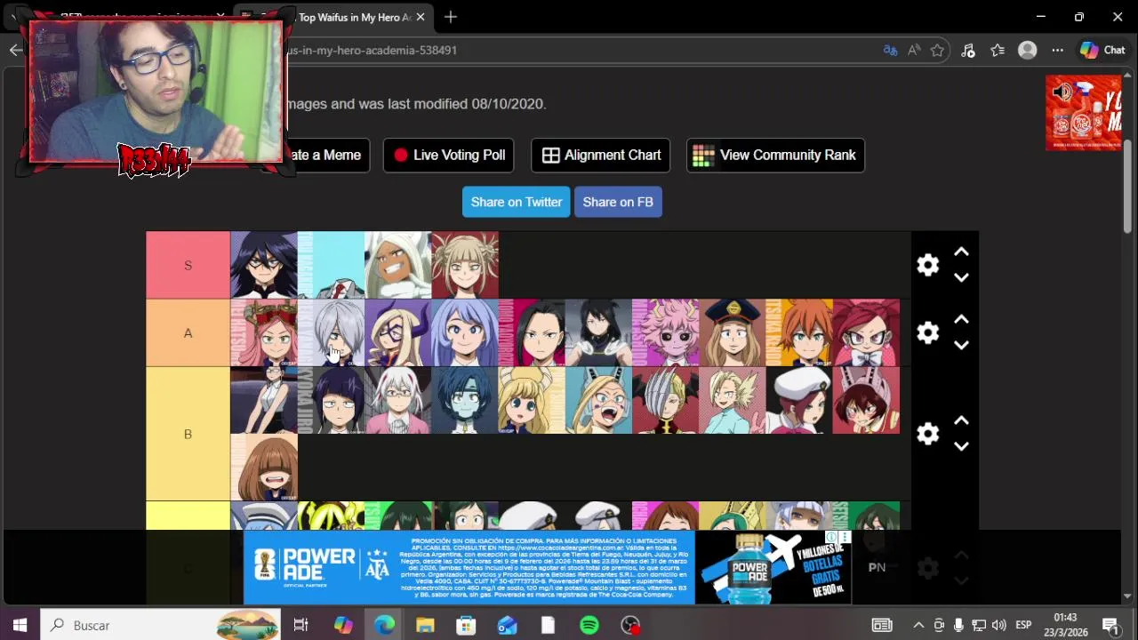
Task: Switch to Top Waifus in My Hero Academia tab
Action: (356, 17)
